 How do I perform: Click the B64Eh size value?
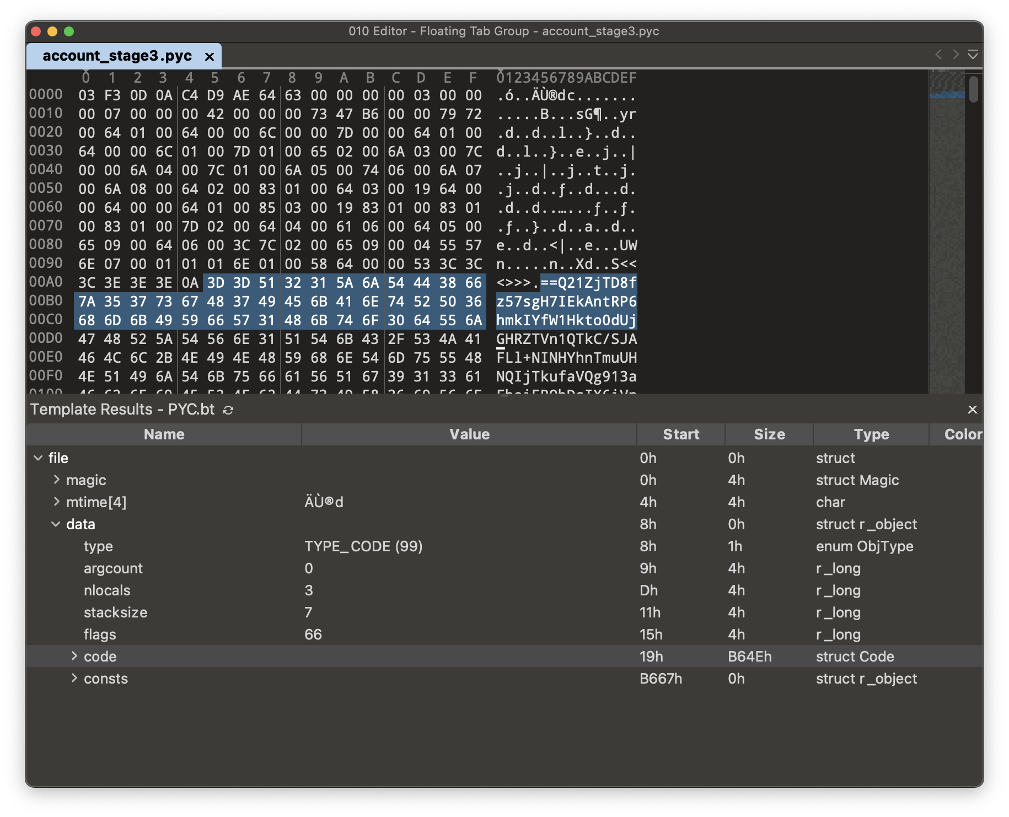tap(750, 657)
